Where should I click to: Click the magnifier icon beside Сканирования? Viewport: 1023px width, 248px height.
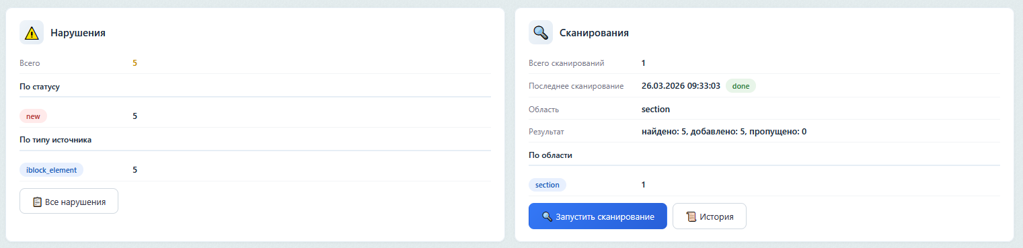[541, 32]
